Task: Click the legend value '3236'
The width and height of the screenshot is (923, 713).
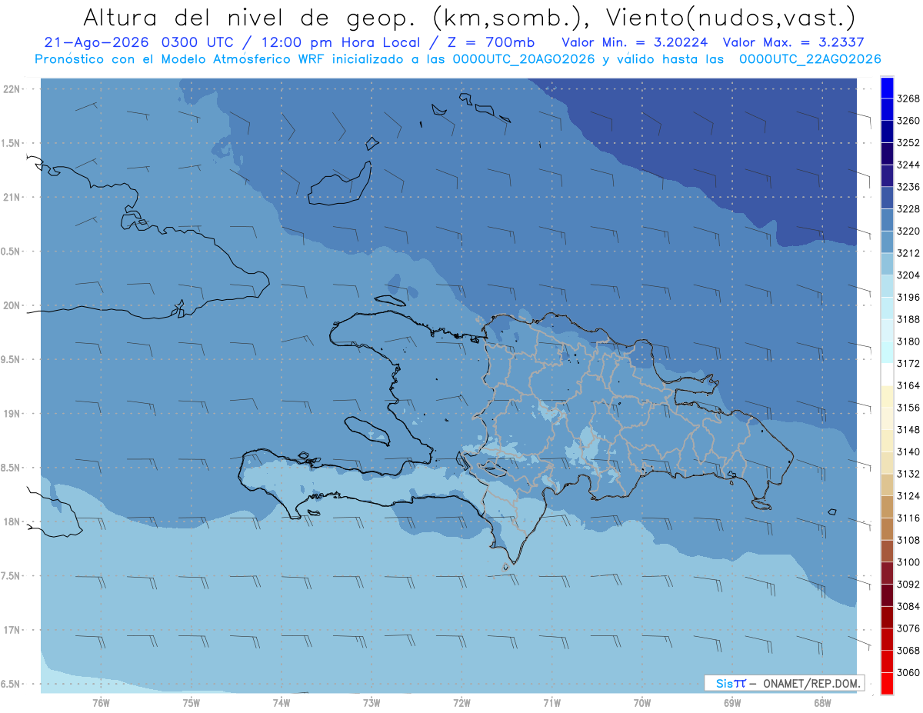Action: (908, 187)
